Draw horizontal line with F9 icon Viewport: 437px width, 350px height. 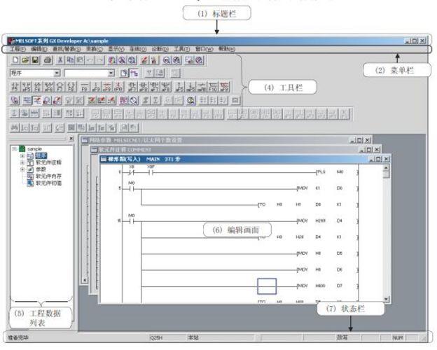(x=85, y=87)
